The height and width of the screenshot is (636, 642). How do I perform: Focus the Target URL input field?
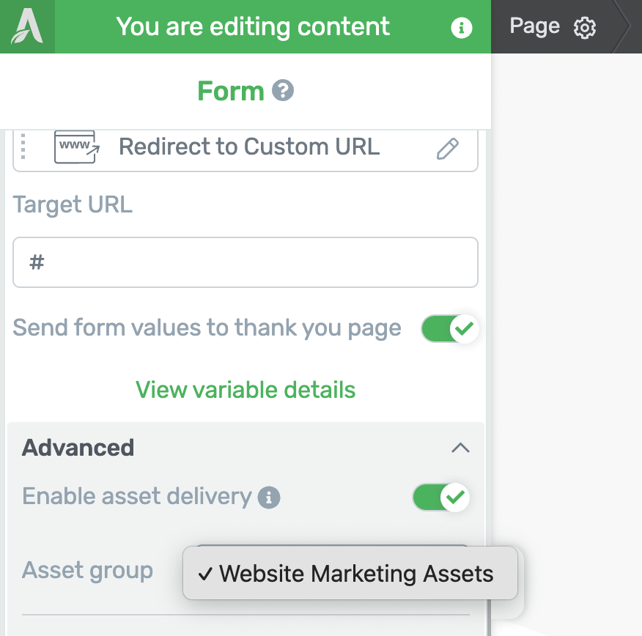pos(246,262)
